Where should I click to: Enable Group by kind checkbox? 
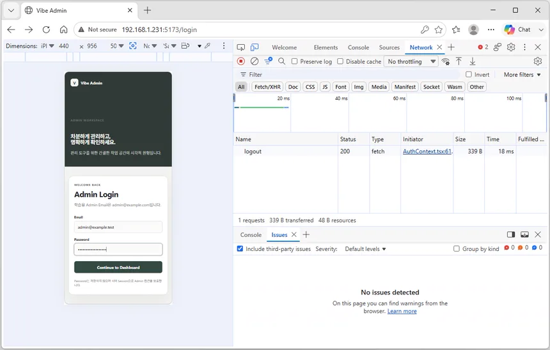457,248
